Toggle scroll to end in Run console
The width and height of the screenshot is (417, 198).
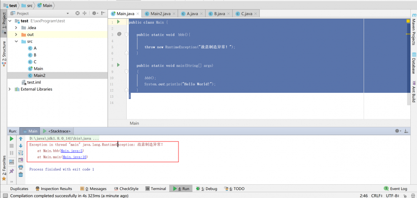click(21, 160)
